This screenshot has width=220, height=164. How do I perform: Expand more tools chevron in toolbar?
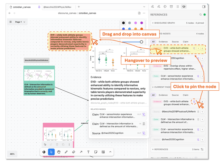pos(110,152)
